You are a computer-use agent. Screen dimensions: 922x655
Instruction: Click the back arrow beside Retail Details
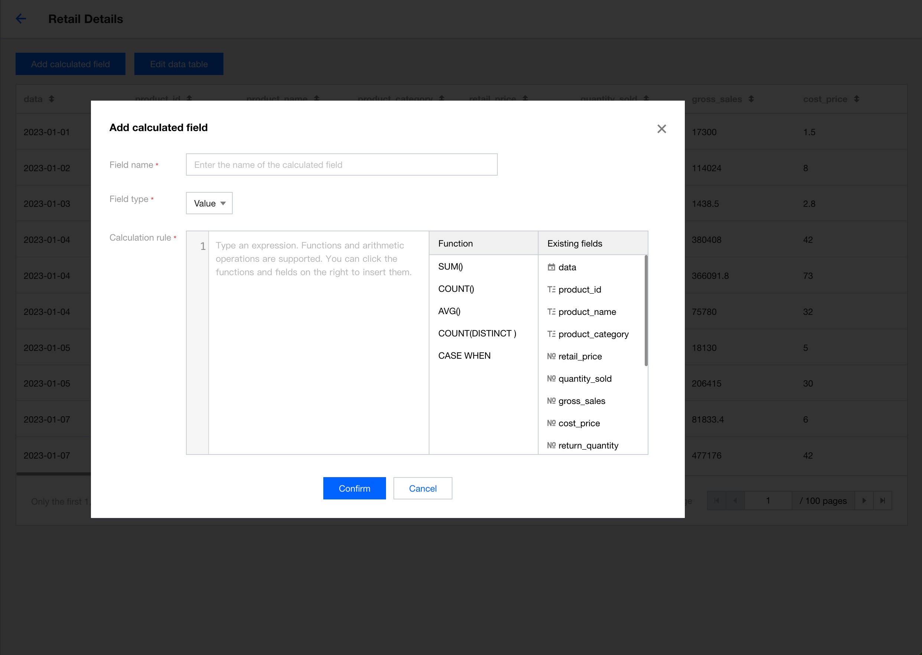(21, 19)
